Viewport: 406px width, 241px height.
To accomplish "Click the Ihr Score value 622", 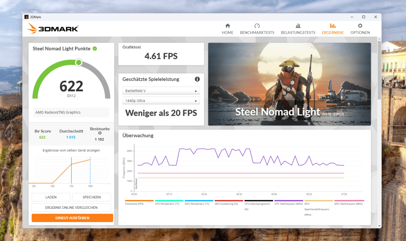I will point(42,137).
